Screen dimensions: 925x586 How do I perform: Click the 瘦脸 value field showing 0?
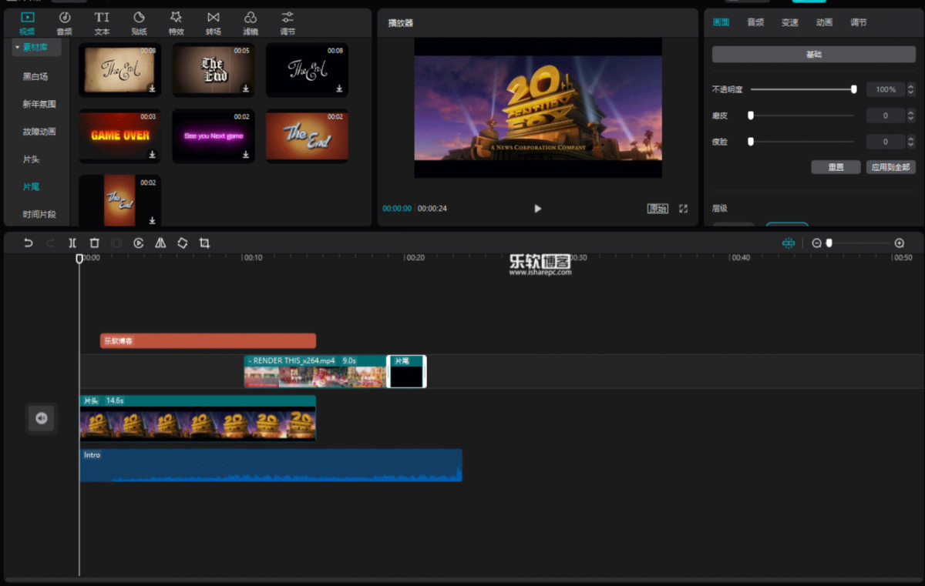886,142
